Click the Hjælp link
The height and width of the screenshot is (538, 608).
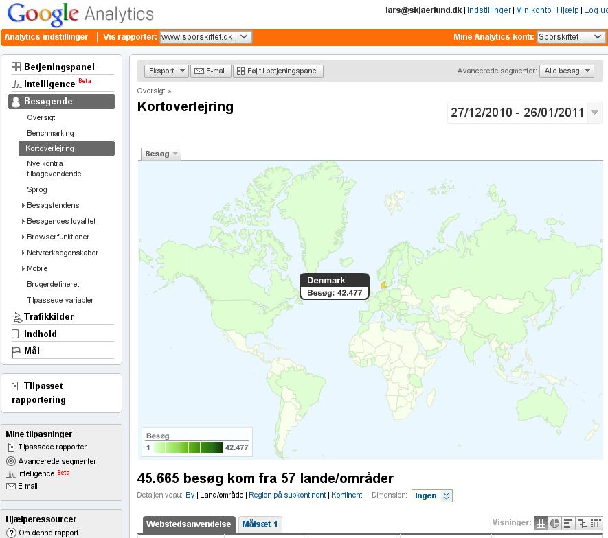click(567, 10)
